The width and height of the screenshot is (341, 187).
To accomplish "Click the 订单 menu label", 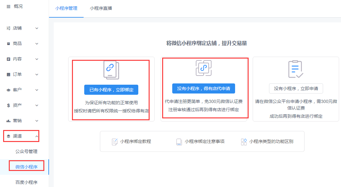I will pyautogui.click(x=17, y=75).
